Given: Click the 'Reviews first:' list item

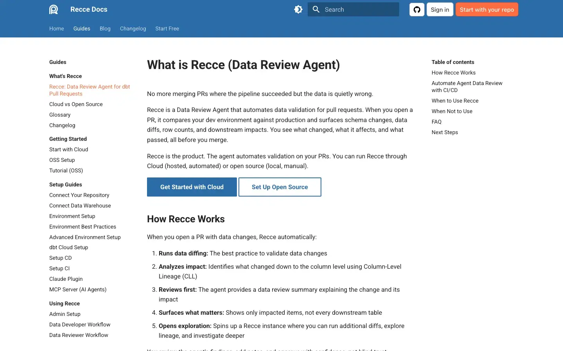Looking at the screenshot, I should click(279, 294).
